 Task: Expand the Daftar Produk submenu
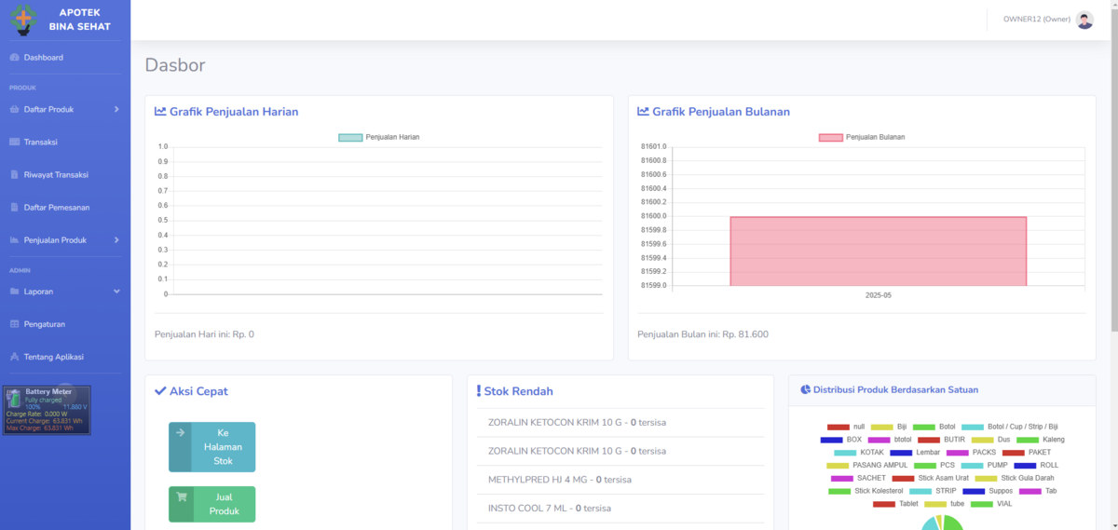point(116,109)
